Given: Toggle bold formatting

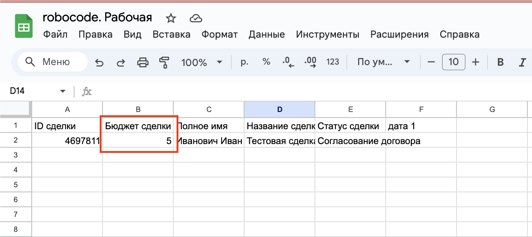Looking at the screenshot, I should tap(500, 62).
